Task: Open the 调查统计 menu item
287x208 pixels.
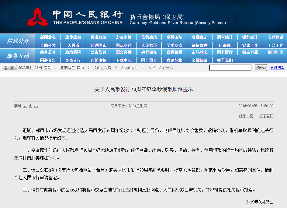Action: pyautogui.click(x=225, y=37)
